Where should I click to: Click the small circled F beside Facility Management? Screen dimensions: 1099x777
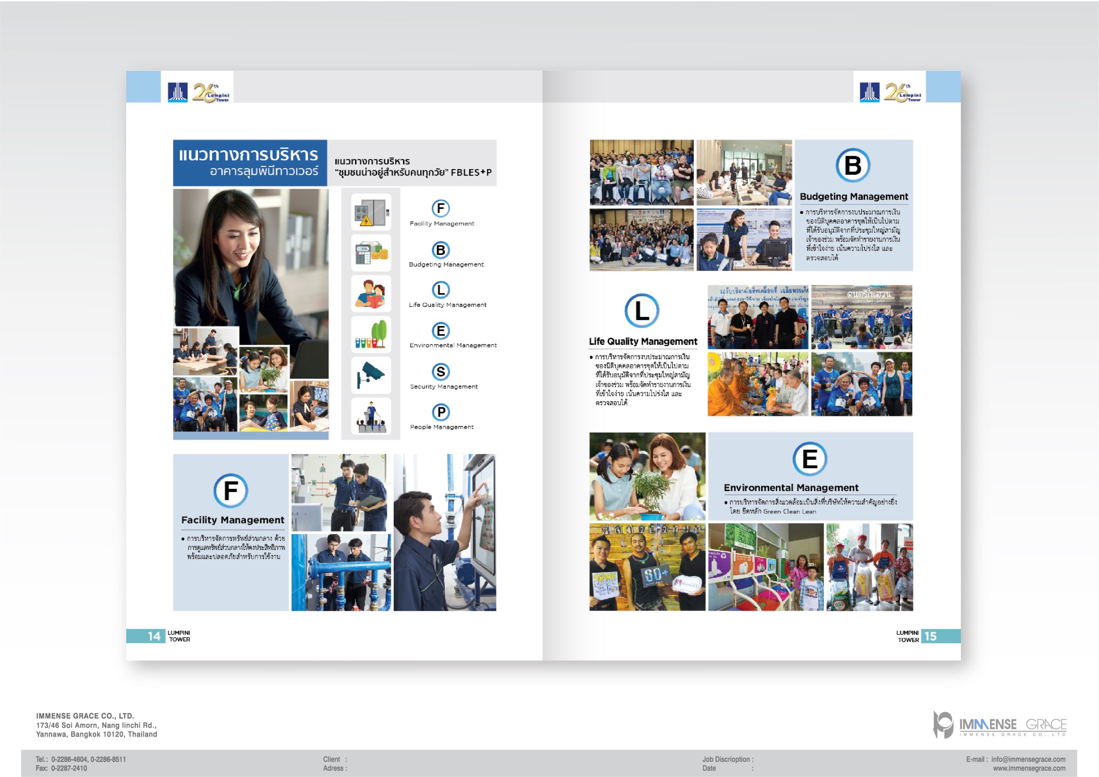point(440,208)
